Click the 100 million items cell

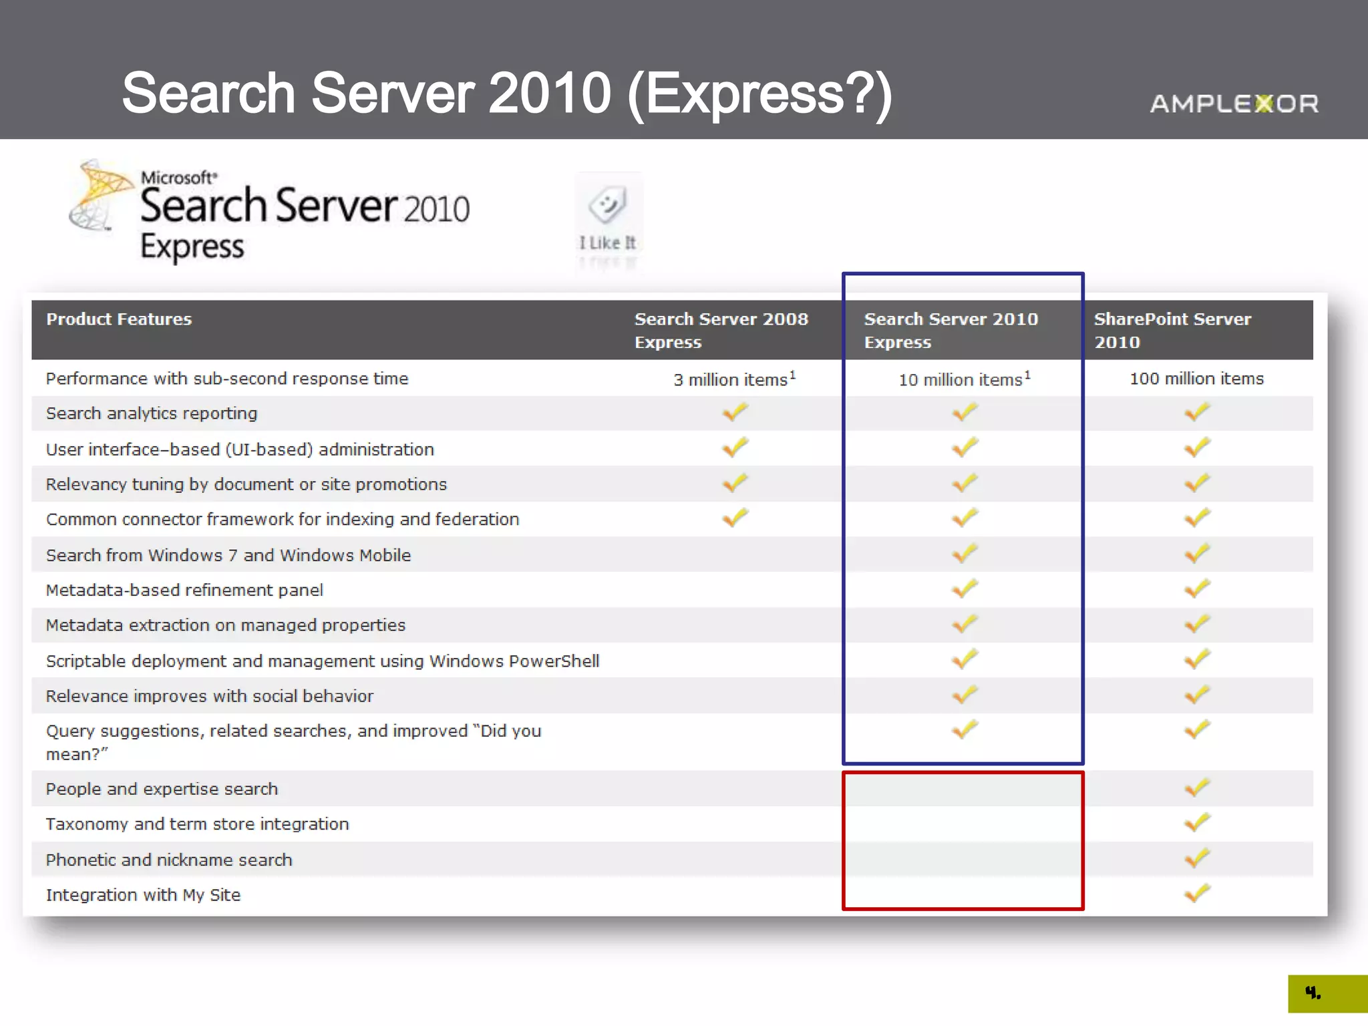(x=1197, y=379)
